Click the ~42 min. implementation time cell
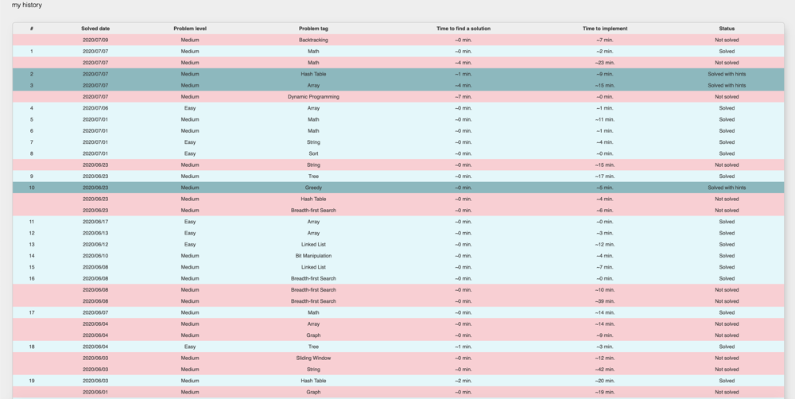The width and height of the screenshot is (795, 399). [x=604, y=370]
